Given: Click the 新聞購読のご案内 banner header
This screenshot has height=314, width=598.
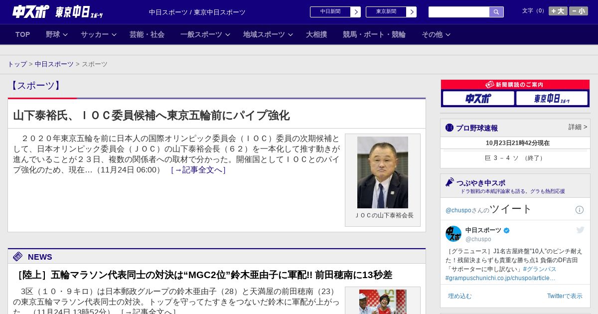Looking at the screenshot, I should pos(515,85).
